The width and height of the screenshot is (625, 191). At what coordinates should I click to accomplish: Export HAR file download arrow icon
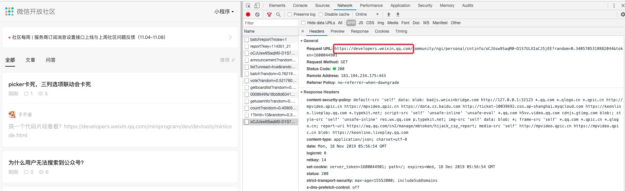coord(398,14)
